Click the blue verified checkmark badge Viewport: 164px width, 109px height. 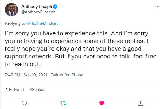click(55, 7)
